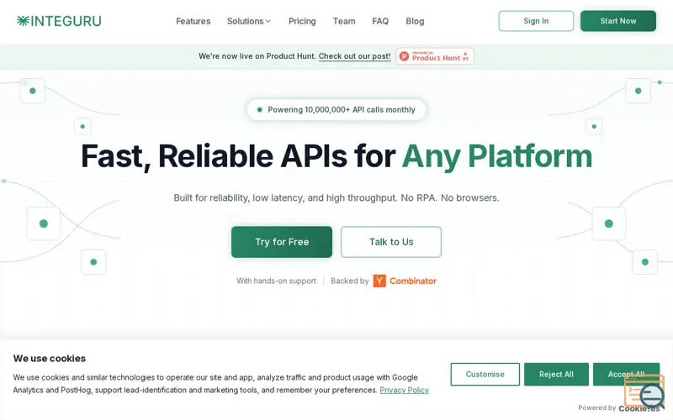Click 'Powering 10,000,000+ API calls monthly' badge

336,110
